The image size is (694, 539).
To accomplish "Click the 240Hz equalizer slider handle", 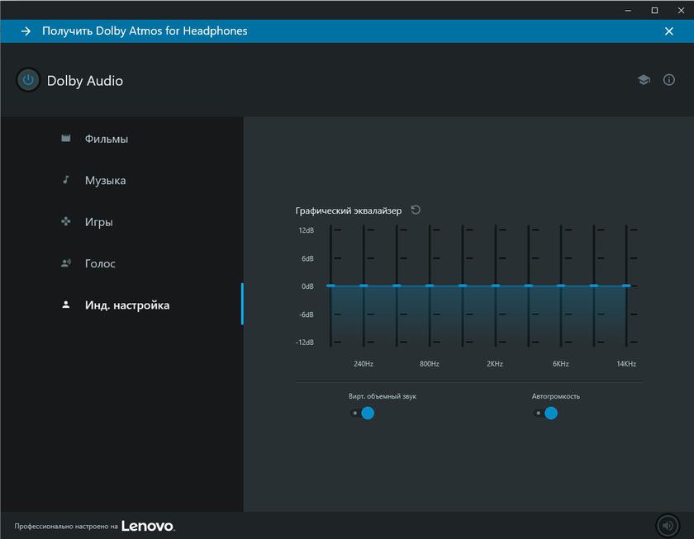I will pos(364,286).
